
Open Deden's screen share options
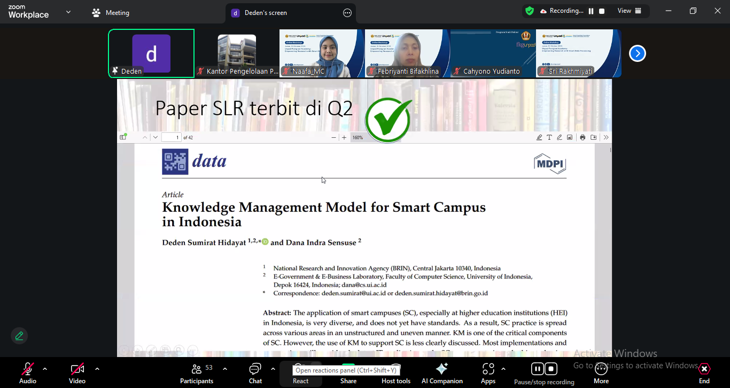click(347, 13)
